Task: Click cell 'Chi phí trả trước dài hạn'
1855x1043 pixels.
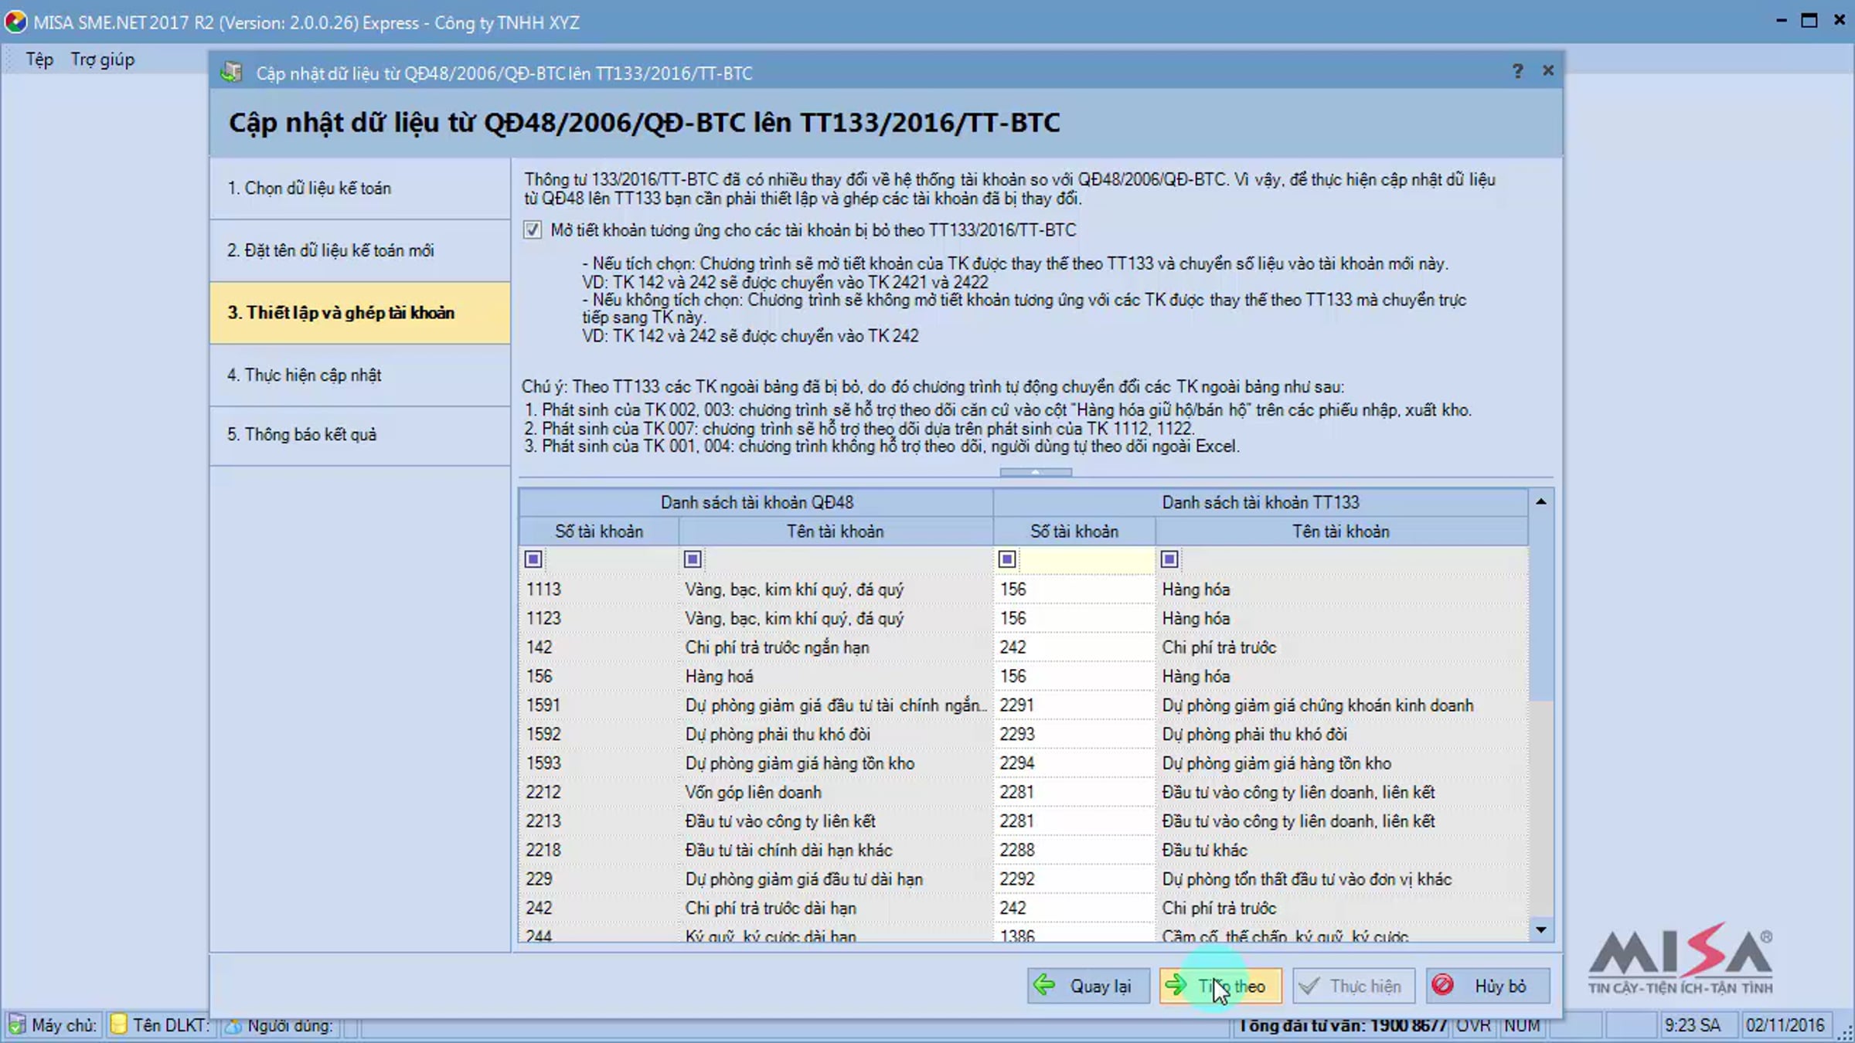Action: point(836,908)
